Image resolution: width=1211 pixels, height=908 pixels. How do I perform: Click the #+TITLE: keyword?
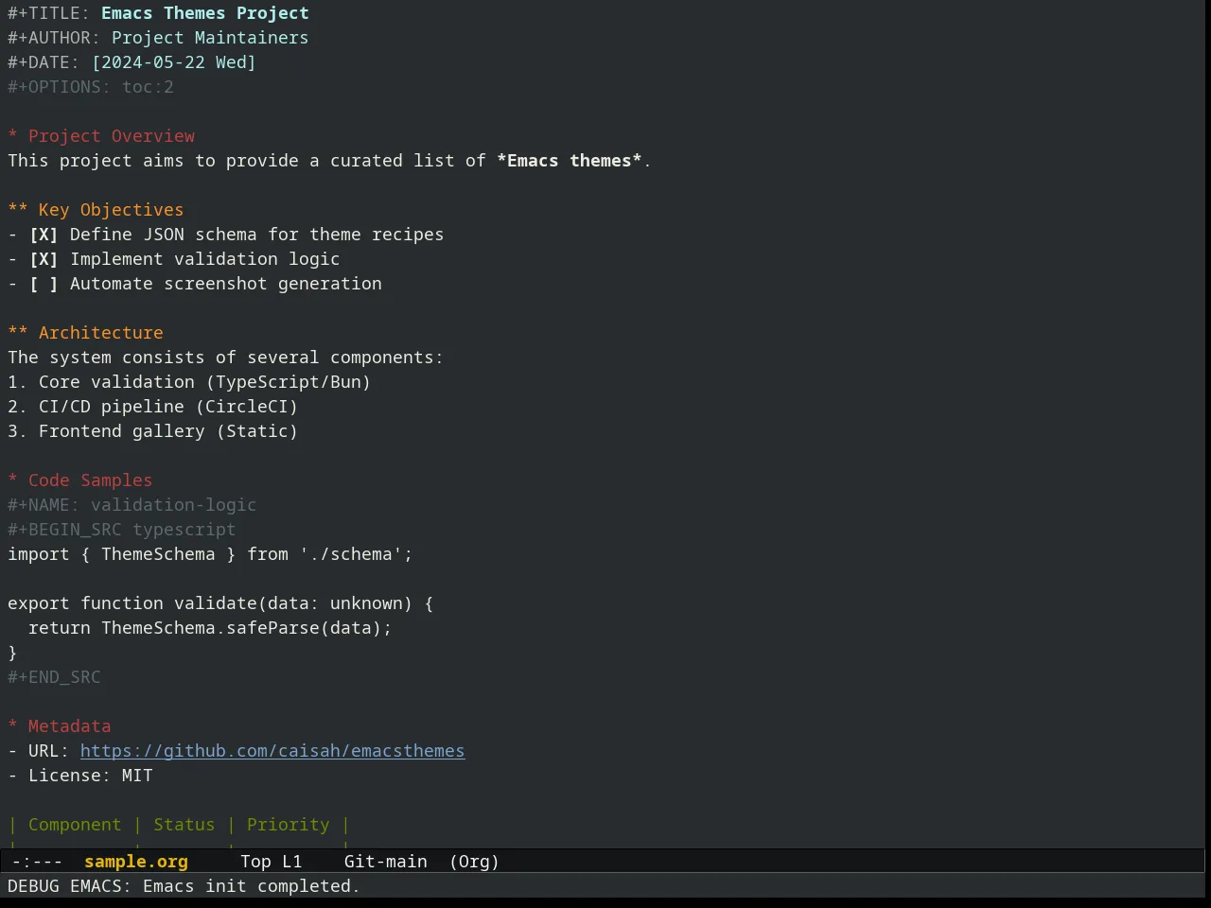49,13
